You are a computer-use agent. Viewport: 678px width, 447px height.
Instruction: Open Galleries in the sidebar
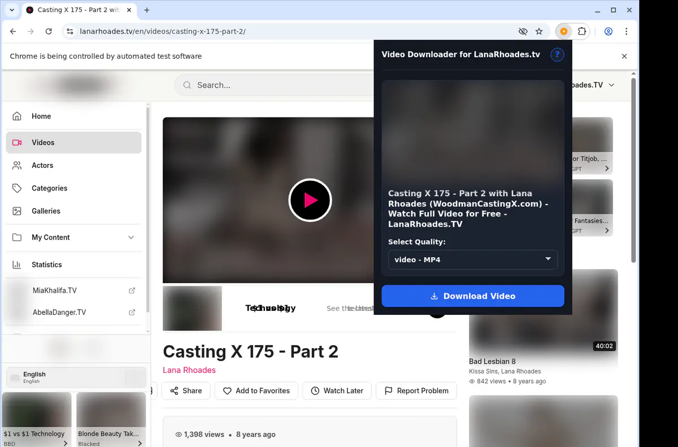[x=73, y=211]
